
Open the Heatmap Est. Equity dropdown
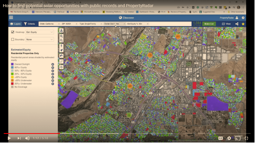39,32
